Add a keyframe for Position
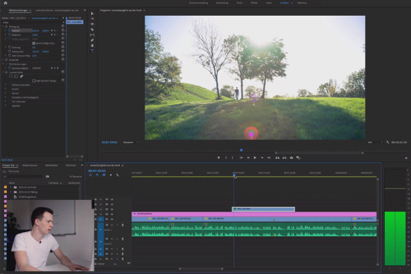The image size is (411, 274). point(55,30)
